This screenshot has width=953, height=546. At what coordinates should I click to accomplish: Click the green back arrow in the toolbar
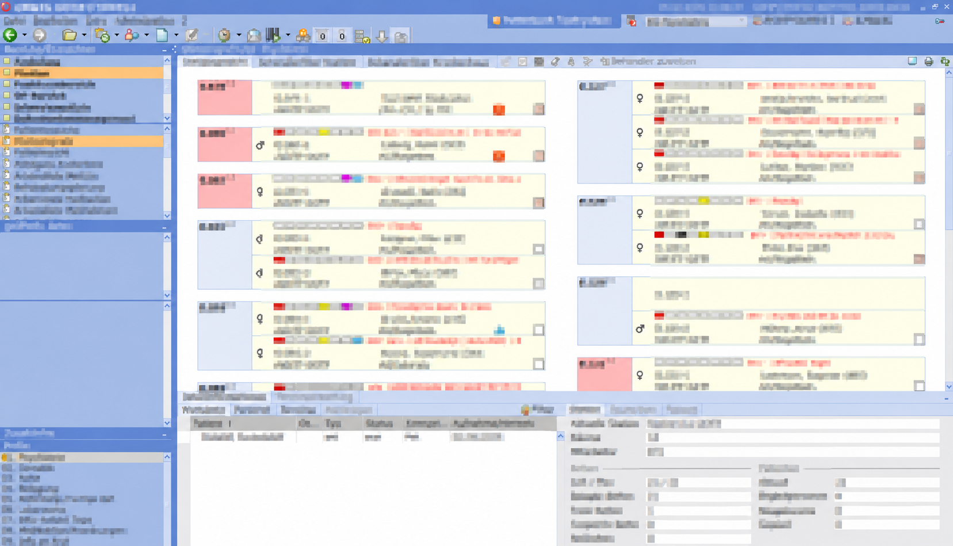pos(10,36)
